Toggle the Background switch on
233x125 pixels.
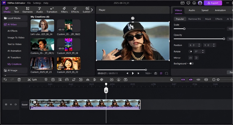coord(191,63)
